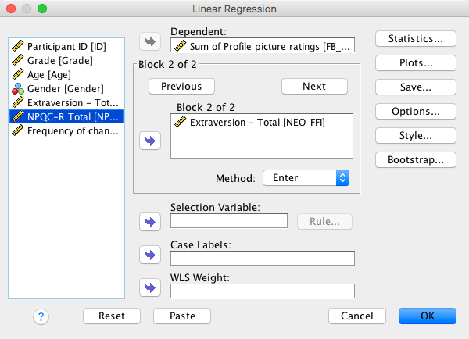Select Participant ID variable in the list
Viewport: 469px width, 339px height.
tap(66, 46)
